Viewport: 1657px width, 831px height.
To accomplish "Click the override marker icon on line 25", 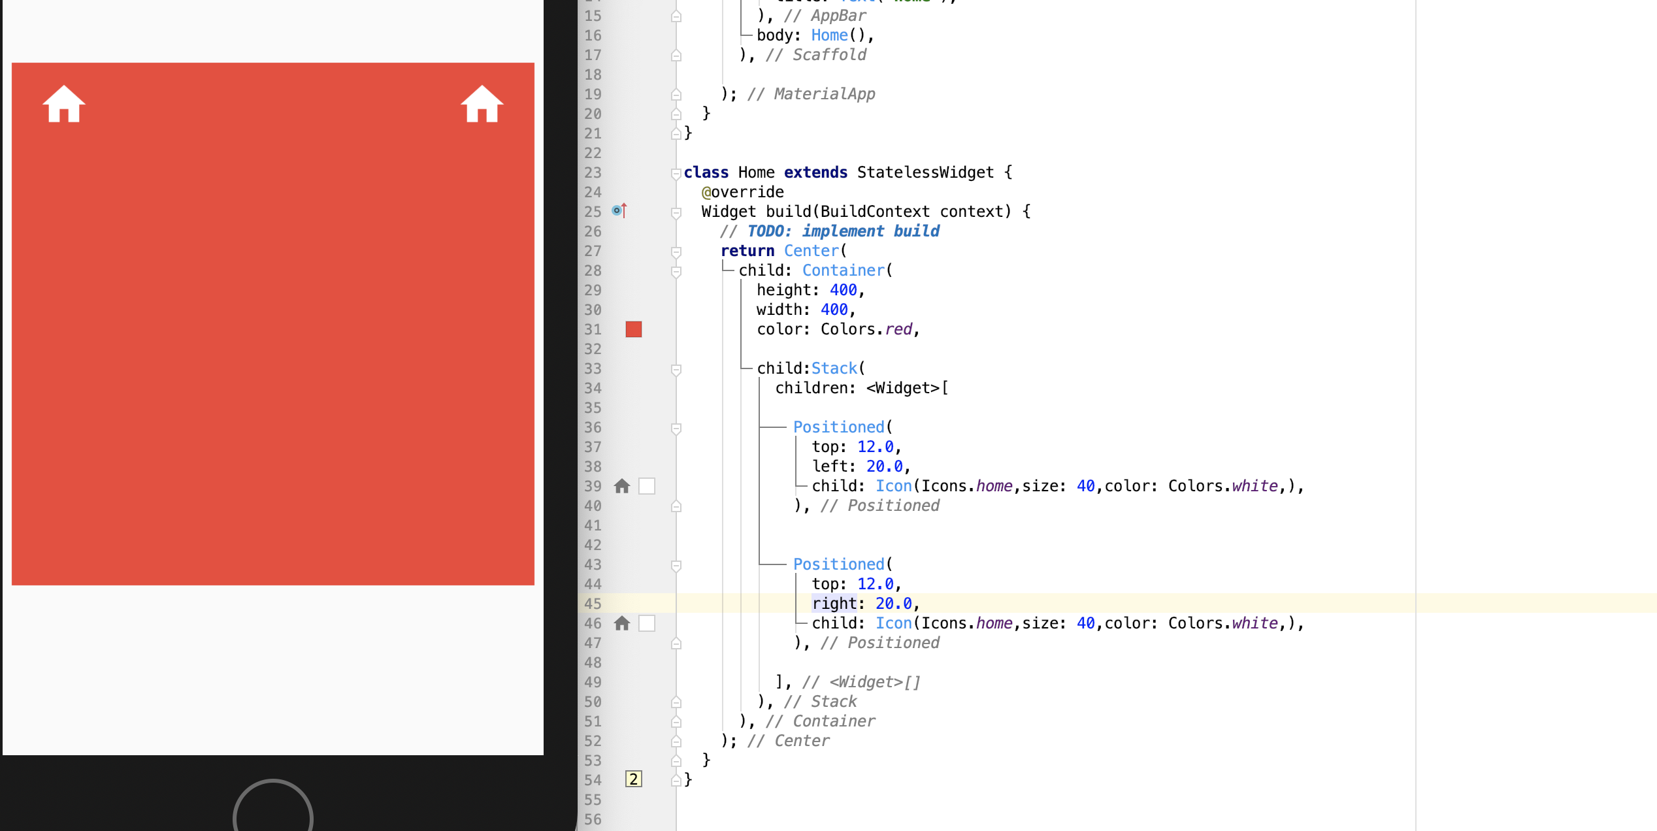I will (619, 210).
